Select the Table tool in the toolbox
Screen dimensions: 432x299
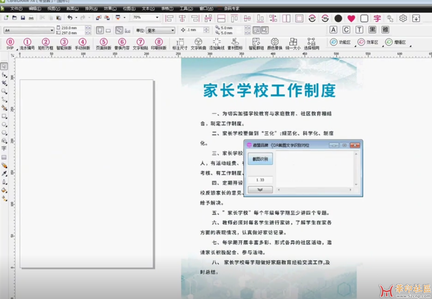(4, 157)
